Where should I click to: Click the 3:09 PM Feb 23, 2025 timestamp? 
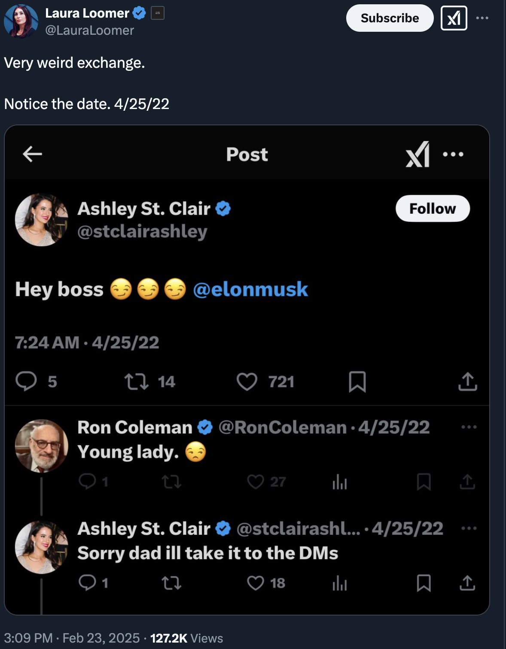coord(72,638)
